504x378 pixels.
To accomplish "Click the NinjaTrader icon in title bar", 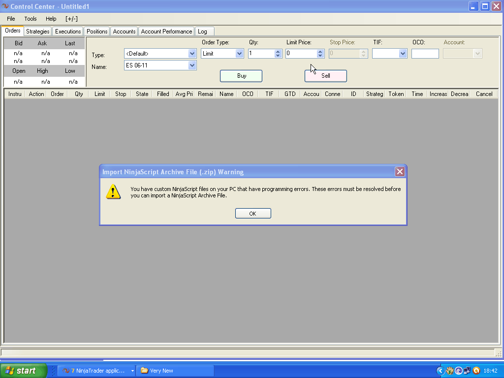I will [x=5, y=6].
